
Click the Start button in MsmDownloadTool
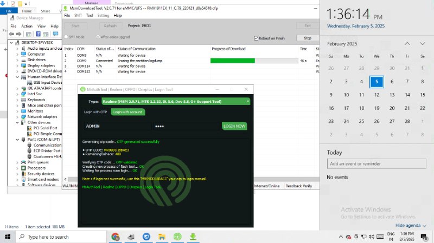click(x=75, y=25)
